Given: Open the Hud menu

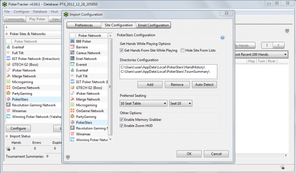Looking at the screenshot, I should tap(55, 11).
